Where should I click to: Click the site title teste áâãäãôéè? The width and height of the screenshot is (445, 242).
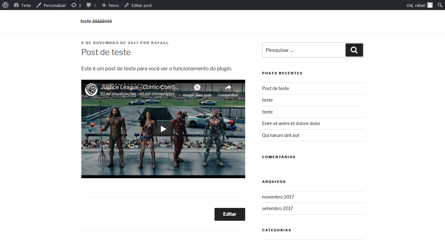pyautogui.click(x=96, y=21)
